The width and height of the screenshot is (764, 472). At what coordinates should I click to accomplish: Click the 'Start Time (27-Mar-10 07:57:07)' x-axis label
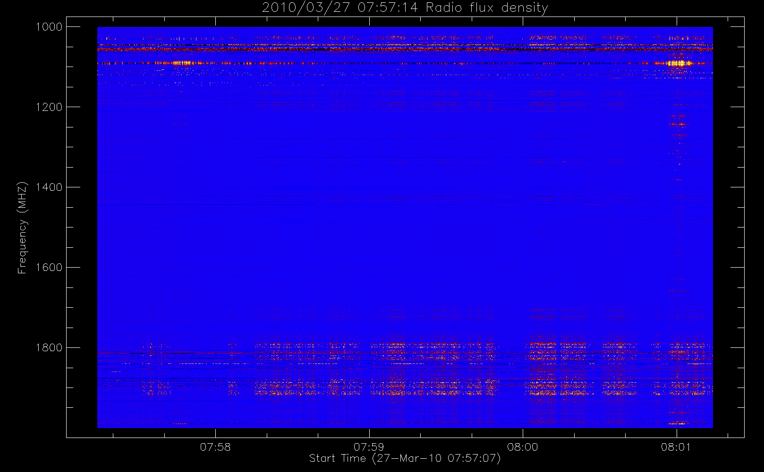point(405,458)
